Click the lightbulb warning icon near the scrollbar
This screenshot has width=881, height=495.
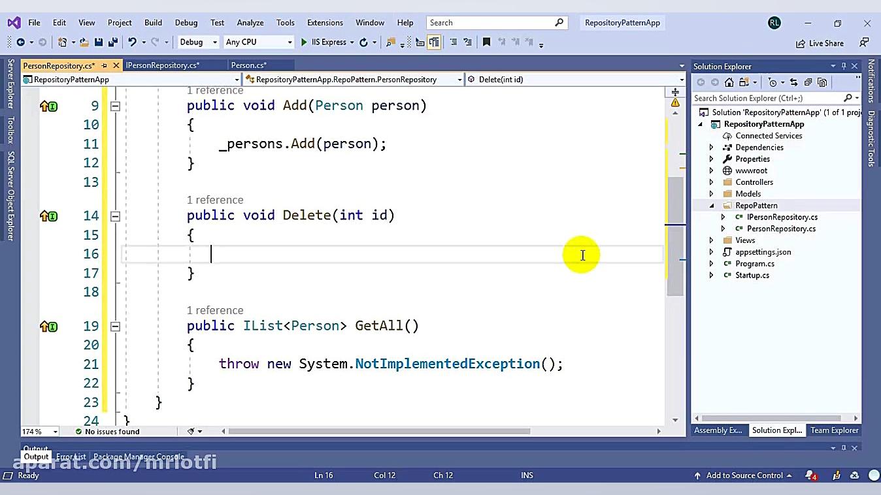coord(675,103)
